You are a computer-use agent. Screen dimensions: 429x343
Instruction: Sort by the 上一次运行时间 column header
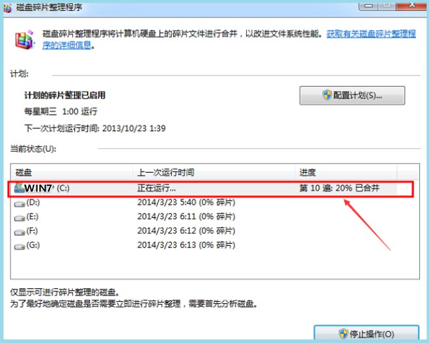coord(214,172)
